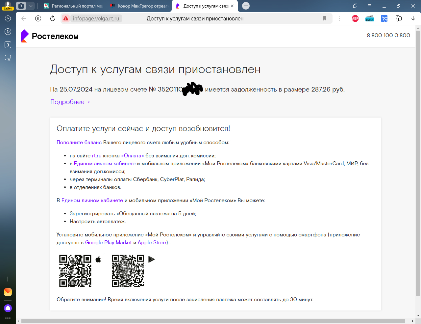Open the sidebar tab counter icon showing 3
This screenshot has width=421, height=324.
click(x=8, y=45)
